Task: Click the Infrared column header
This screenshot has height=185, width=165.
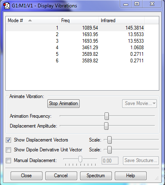Action: click(121, 21)
